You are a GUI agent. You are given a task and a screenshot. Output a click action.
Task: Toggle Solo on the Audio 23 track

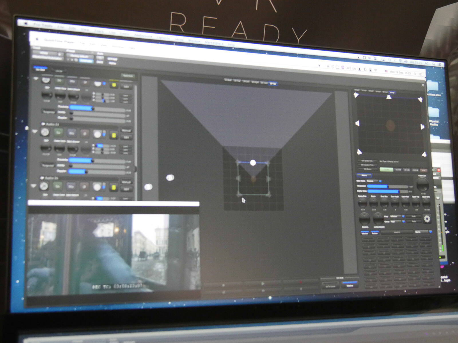[x=59, y=133]
